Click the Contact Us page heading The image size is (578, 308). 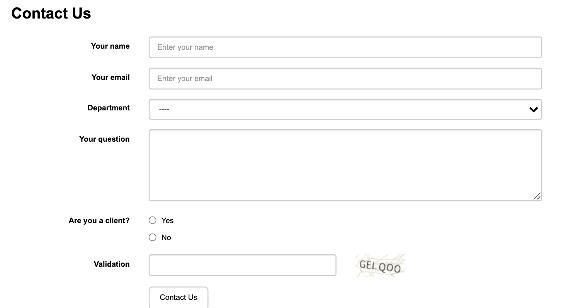coord(51,13)
